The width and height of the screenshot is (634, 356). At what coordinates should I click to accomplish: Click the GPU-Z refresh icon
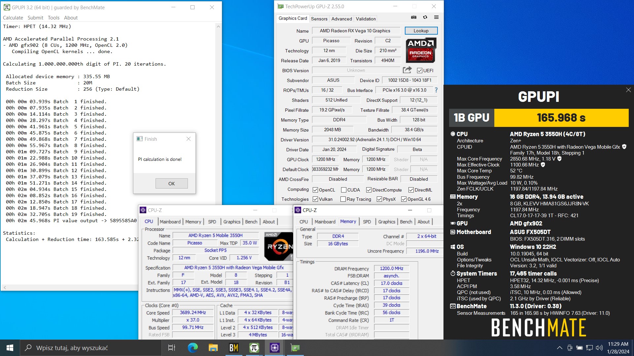point(425,17)
